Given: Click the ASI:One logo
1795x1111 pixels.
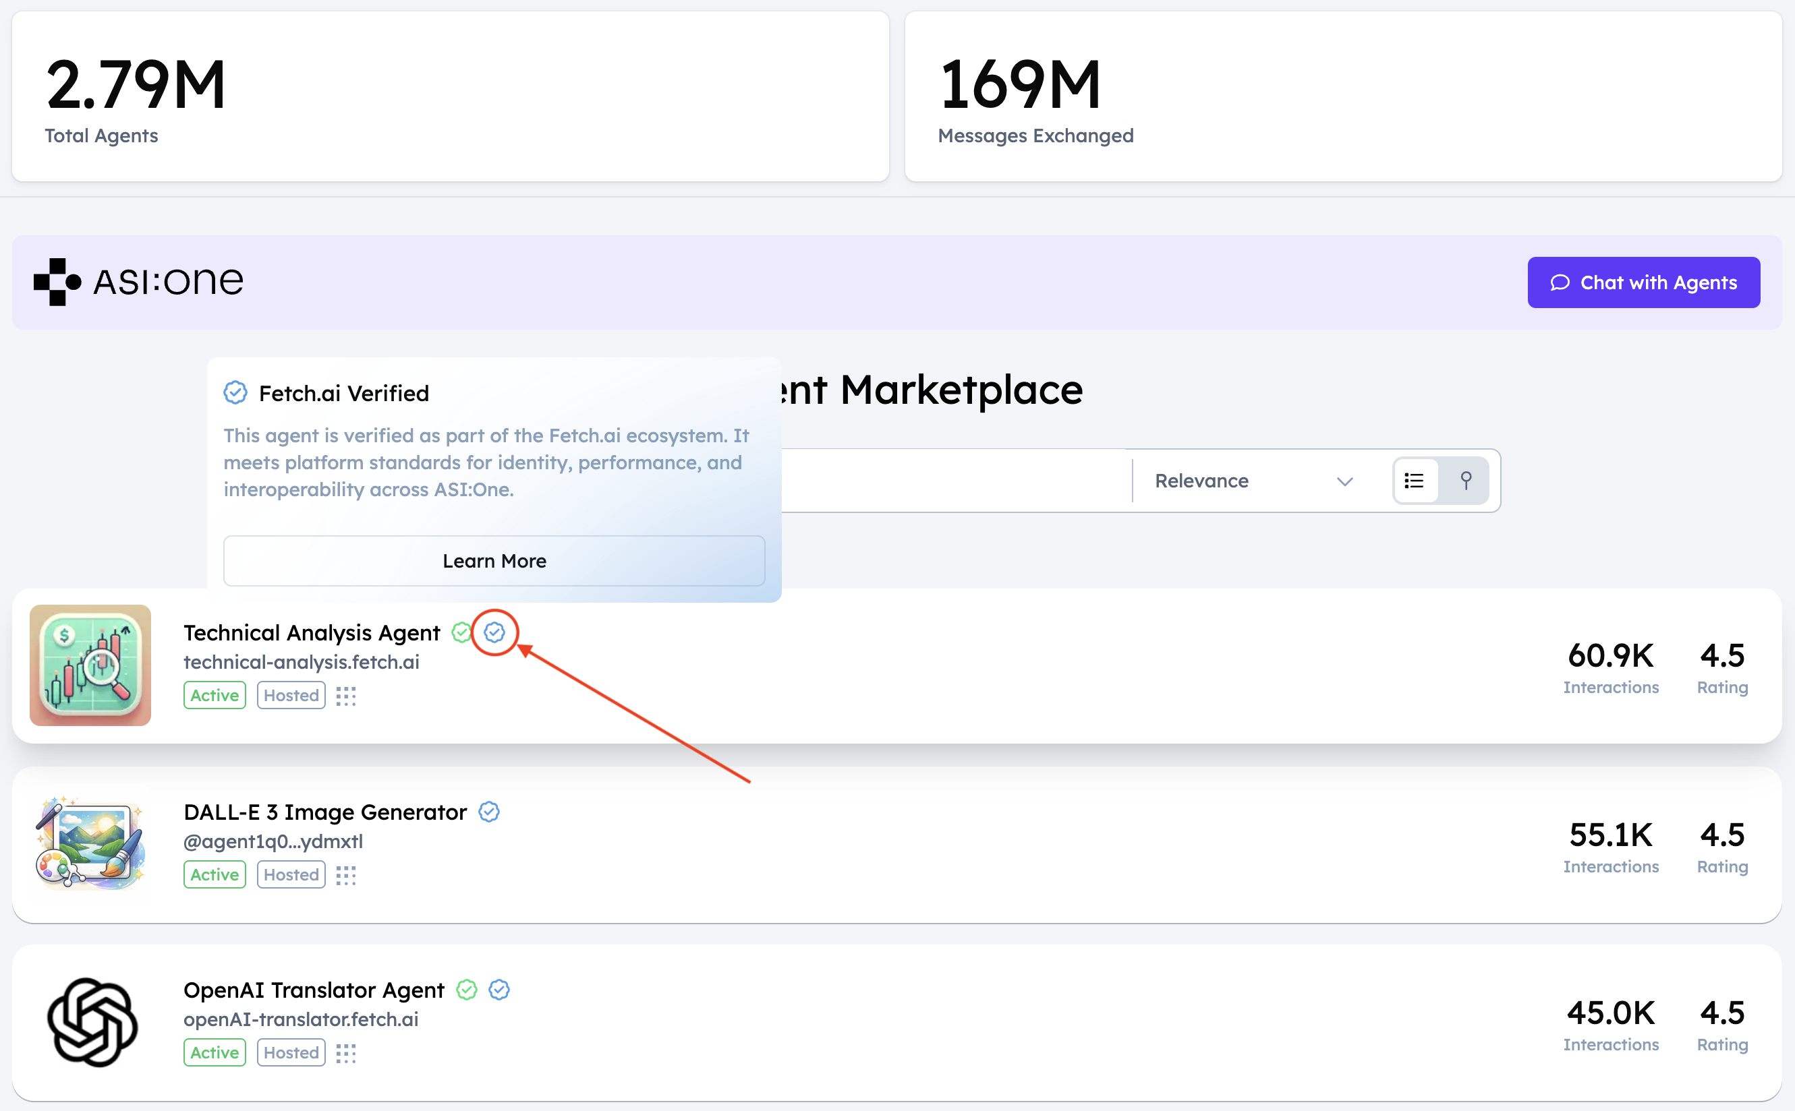Looking at the screenshot, I should tap(138, 281).
